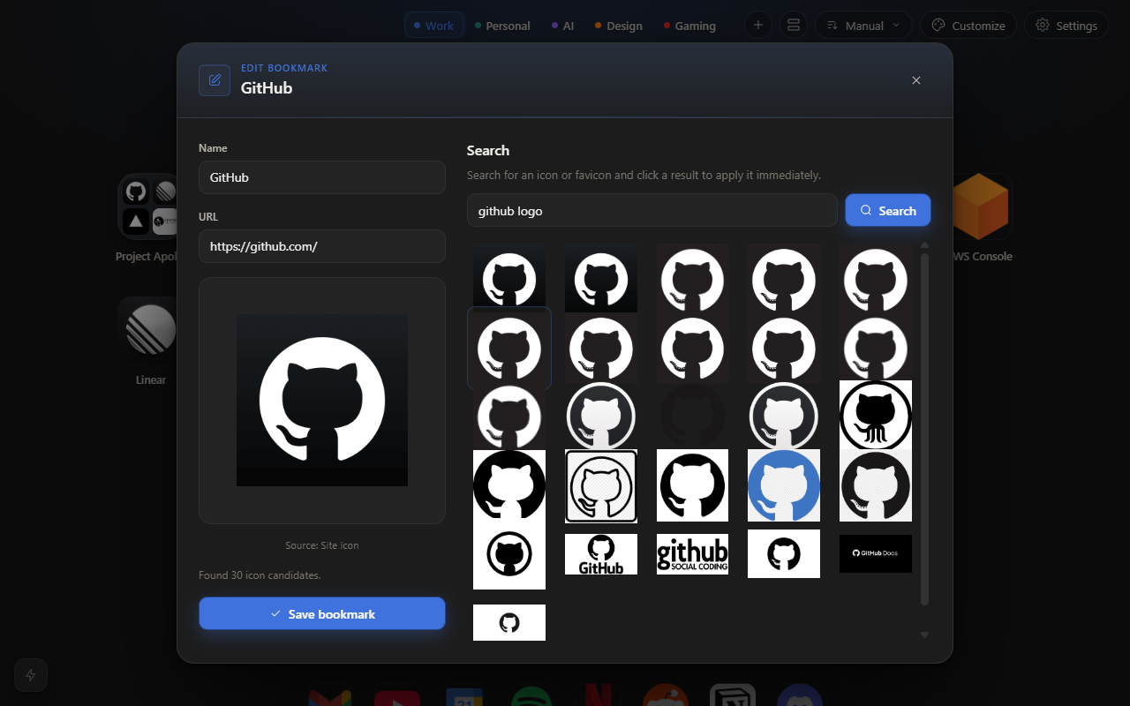Click the results scroll down arrow
1130x706 pixels.
tap(925, 635)
